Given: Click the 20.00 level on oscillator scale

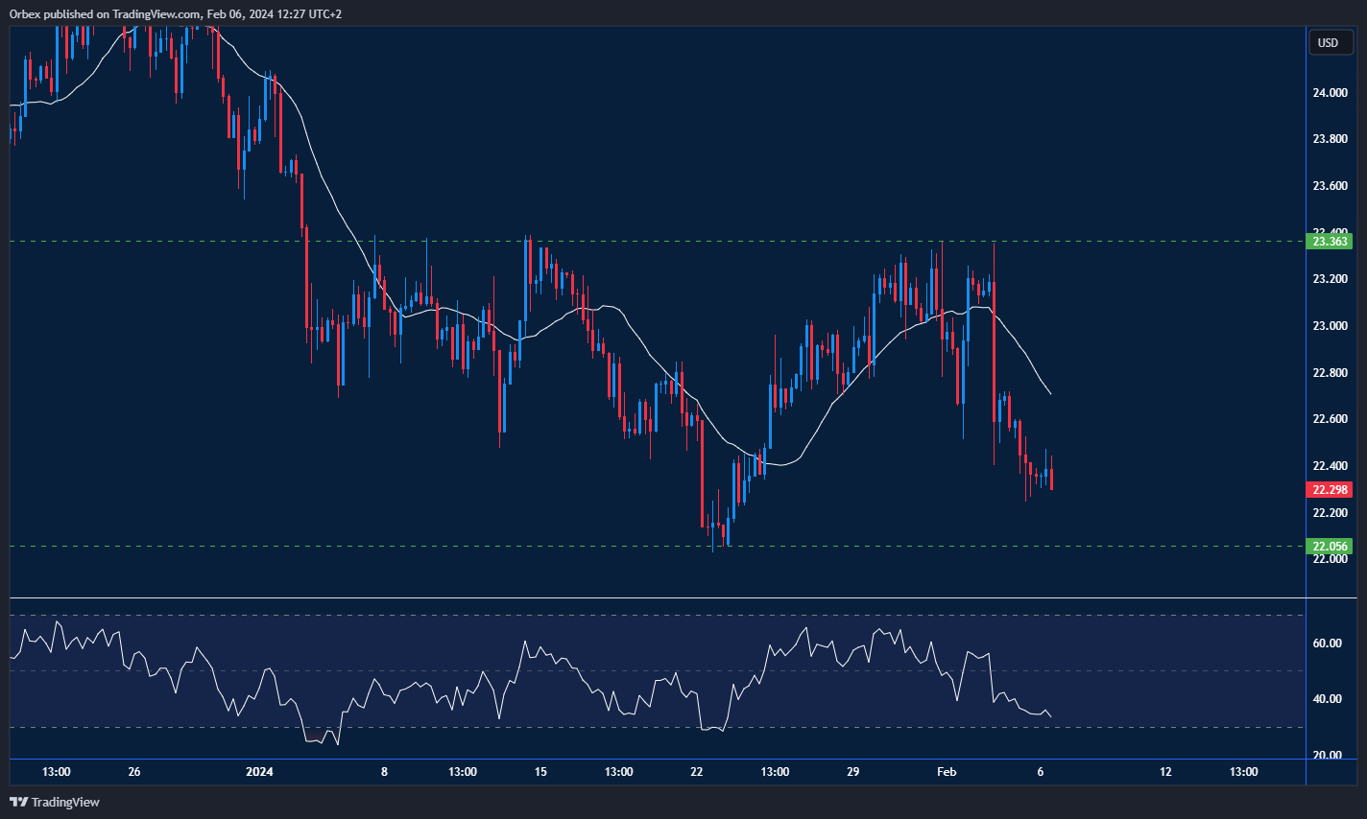Looking at the screenshot, I should pyautogui.click(x=1328, y=756).
